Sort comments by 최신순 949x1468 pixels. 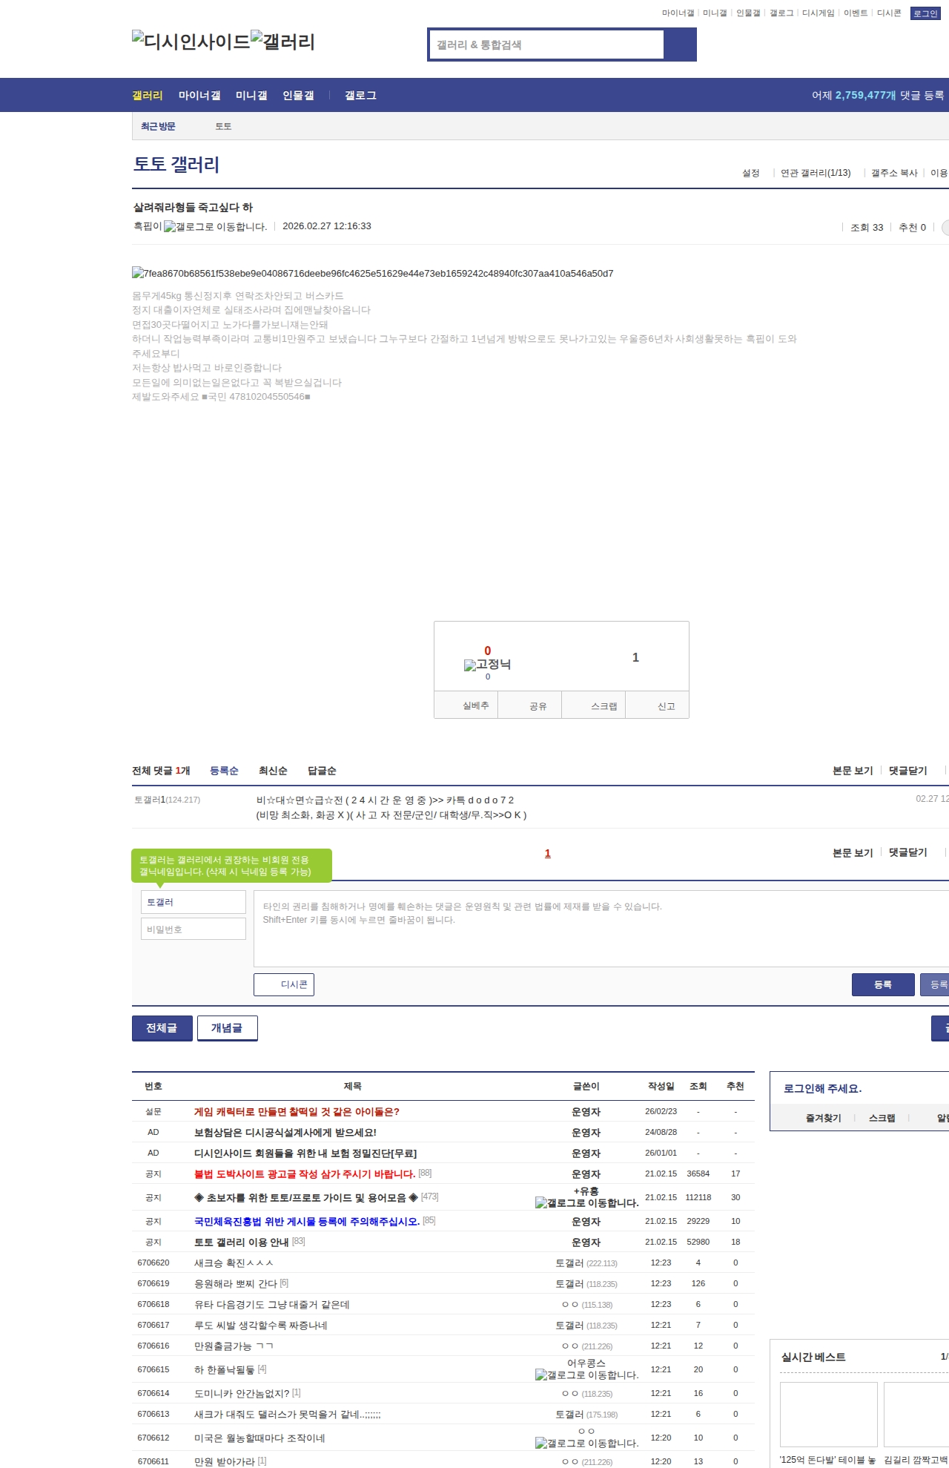click(x=273, y=771)
